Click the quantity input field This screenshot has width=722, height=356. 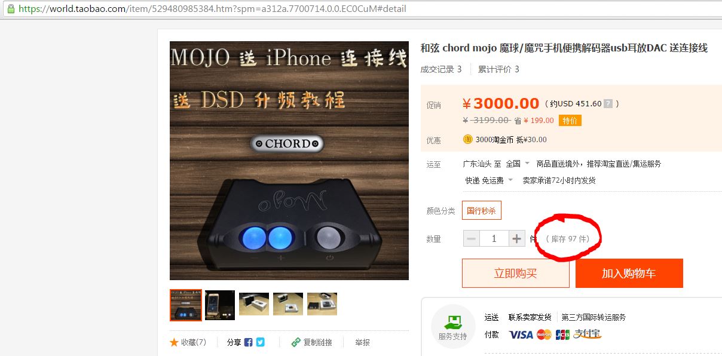(x=494, y=239)
